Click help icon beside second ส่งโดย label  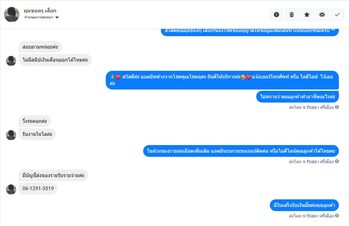coord(337,161)
